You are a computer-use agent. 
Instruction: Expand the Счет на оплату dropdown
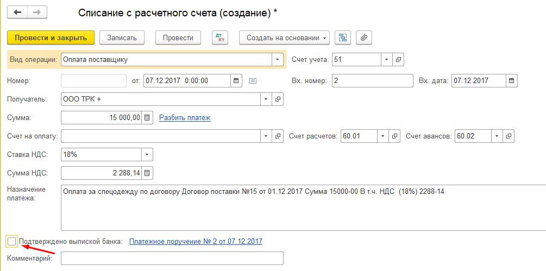click(x=266, y=136)
